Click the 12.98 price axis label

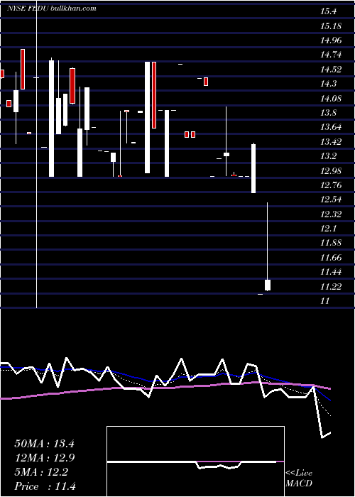331,171
